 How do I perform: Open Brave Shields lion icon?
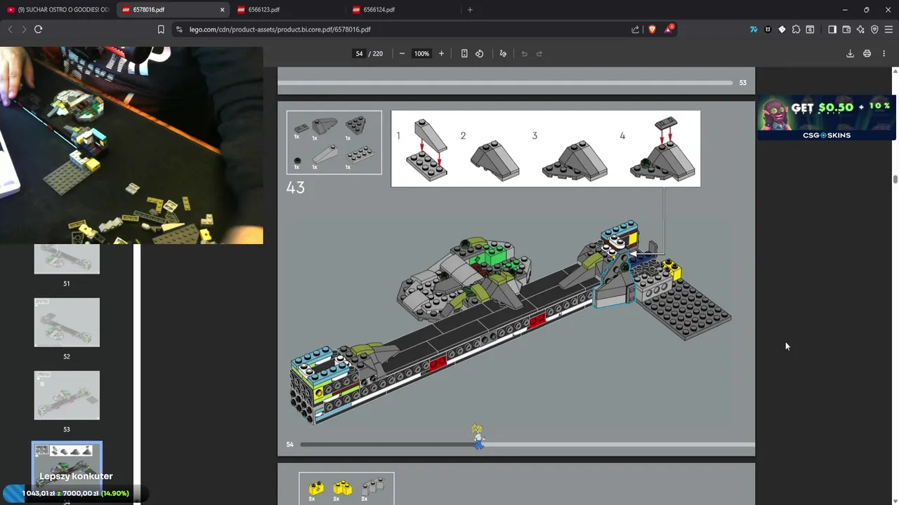[x=652, y=29]
